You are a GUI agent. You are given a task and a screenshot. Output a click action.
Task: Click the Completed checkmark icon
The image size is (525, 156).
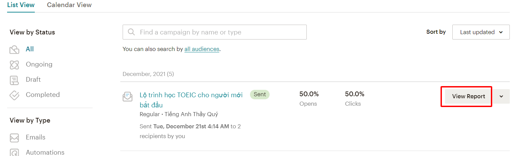14,95
